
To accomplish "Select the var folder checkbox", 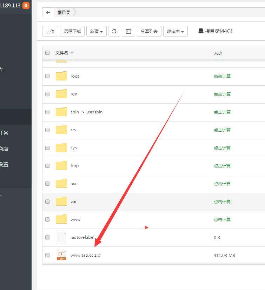I will (47, 202).
